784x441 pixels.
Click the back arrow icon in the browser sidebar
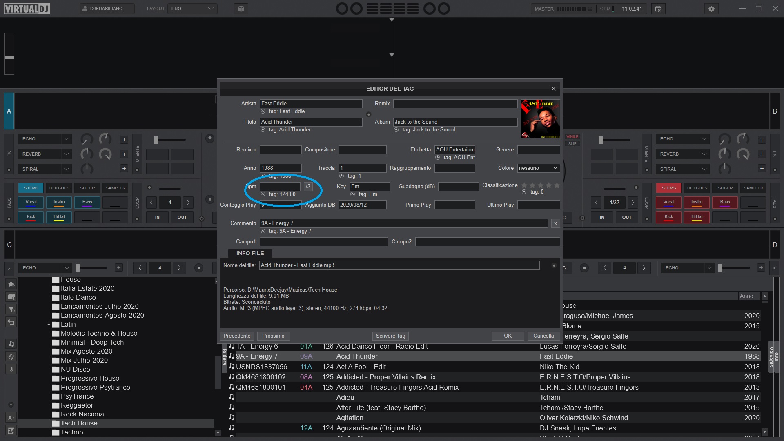11,322
